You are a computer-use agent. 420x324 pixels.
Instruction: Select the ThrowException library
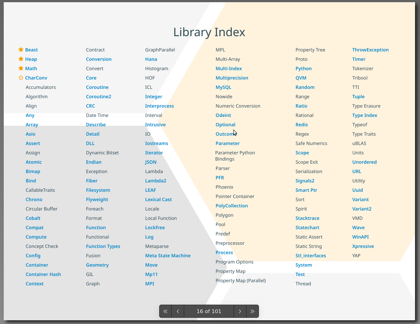pos(370,50)
